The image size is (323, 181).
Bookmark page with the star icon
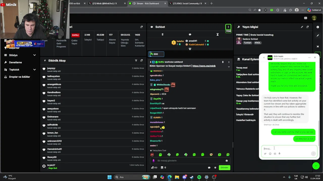click(x=259, y=10)
